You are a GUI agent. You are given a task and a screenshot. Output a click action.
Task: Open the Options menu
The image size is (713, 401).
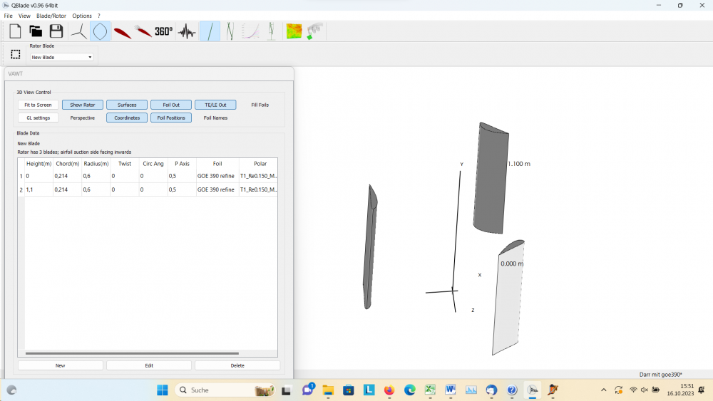click(x=82, y=16)
